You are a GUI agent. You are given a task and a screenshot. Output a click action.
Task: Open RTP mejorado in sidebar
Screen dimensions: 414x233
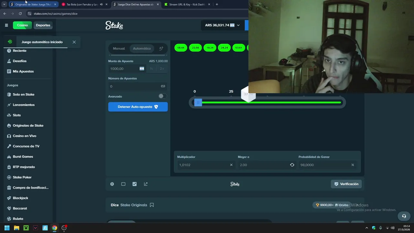24,167
